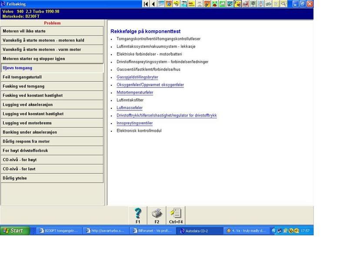Switch to the Bilforumet taskbar window
Screen dimensions: 348x261
[153, 231]
